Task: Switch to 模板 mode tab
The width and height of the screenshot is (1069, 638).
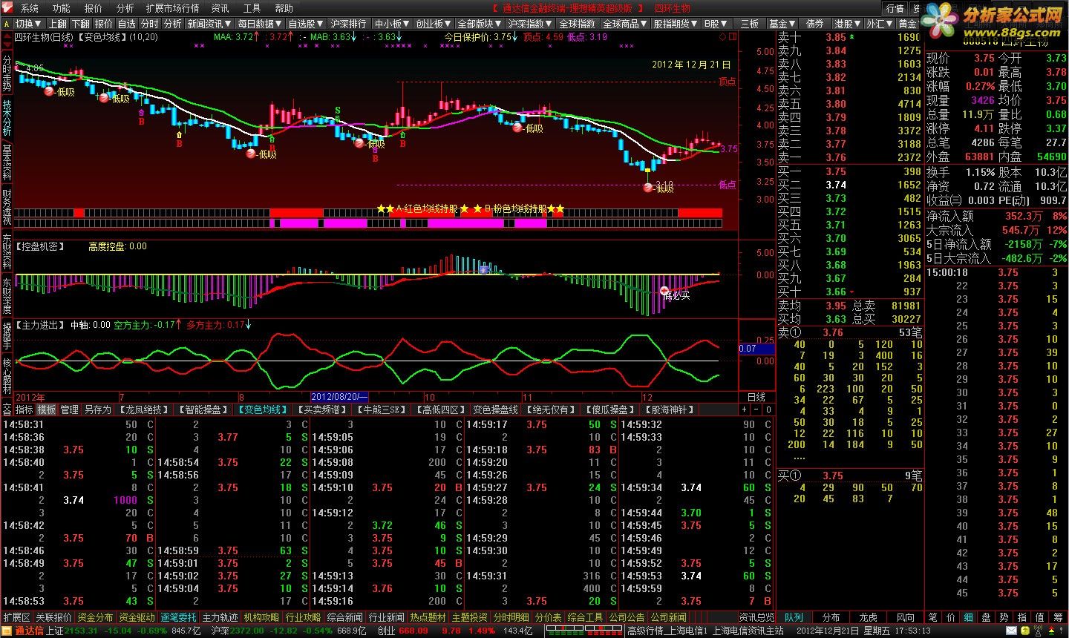Action: pyautogui.click(x=47, y=410)
